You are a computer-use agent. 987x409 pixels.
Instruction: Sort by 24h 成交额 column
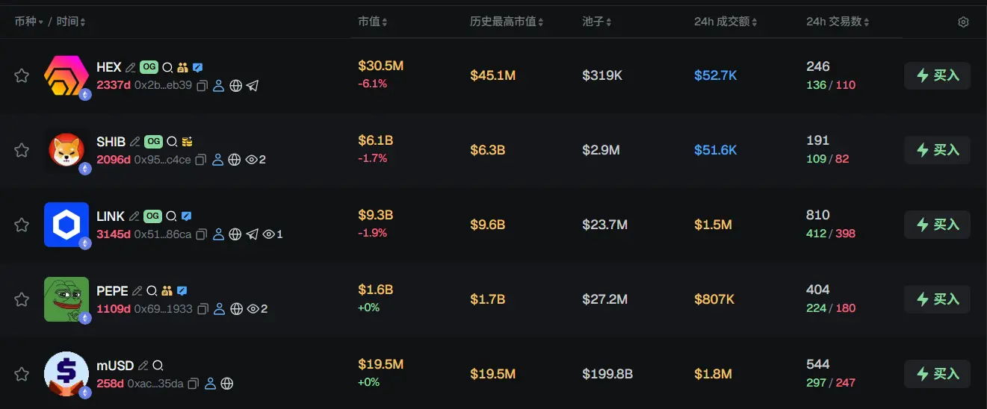pyautogui.click(x=725, y=22)
